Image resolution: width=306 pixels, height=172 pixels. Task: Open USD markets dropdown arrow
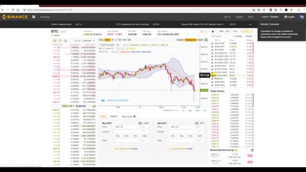coord(251,32)
